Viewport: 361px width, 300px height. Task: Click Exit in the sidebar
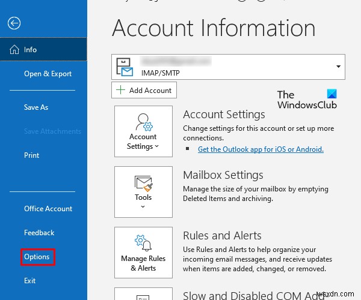coord(29,281)
